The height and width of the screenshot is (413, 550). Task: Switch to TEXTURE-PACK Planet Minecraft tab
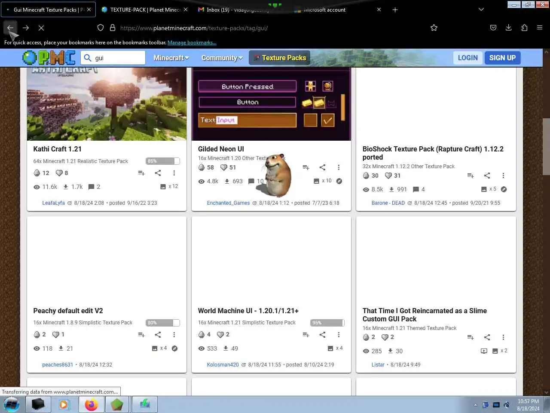click(144, 9)
